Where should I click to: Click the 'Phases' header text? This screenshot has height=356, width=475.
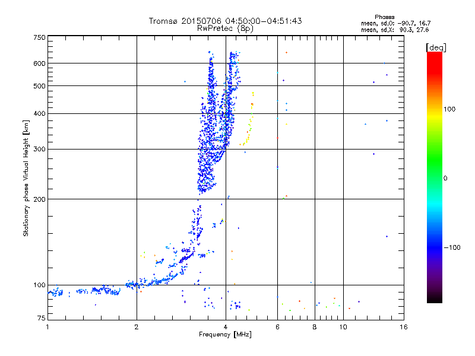point(384,17)
